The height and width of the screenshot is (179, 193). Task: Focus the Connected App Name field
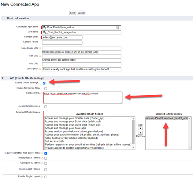point(82,27)
